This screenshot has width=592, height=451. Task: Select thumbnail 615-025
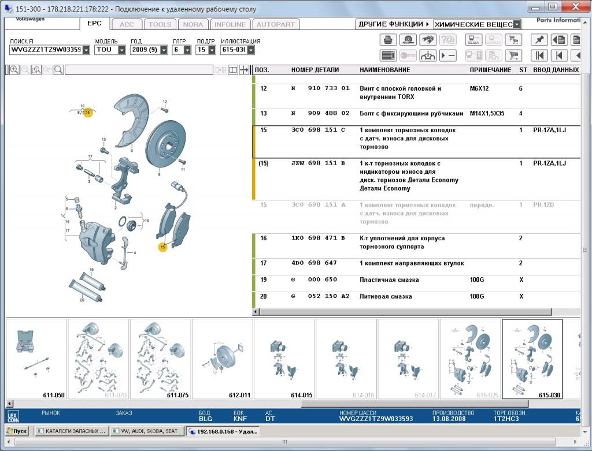(470, 359)
